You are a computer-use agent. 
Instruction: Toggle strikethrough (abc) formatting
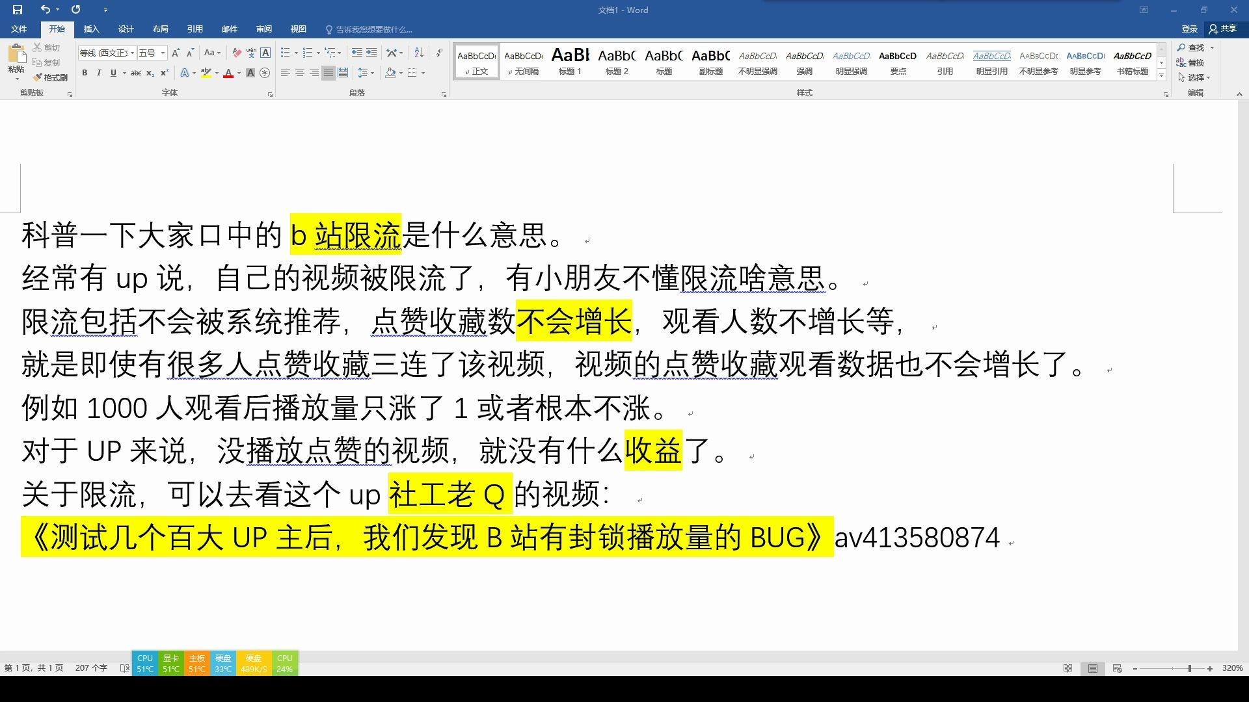pyautogui.click(x=135, y=73)
